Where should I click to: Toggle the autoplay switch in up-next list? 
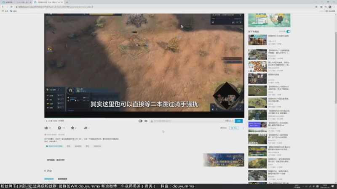(x=288, y=31)
